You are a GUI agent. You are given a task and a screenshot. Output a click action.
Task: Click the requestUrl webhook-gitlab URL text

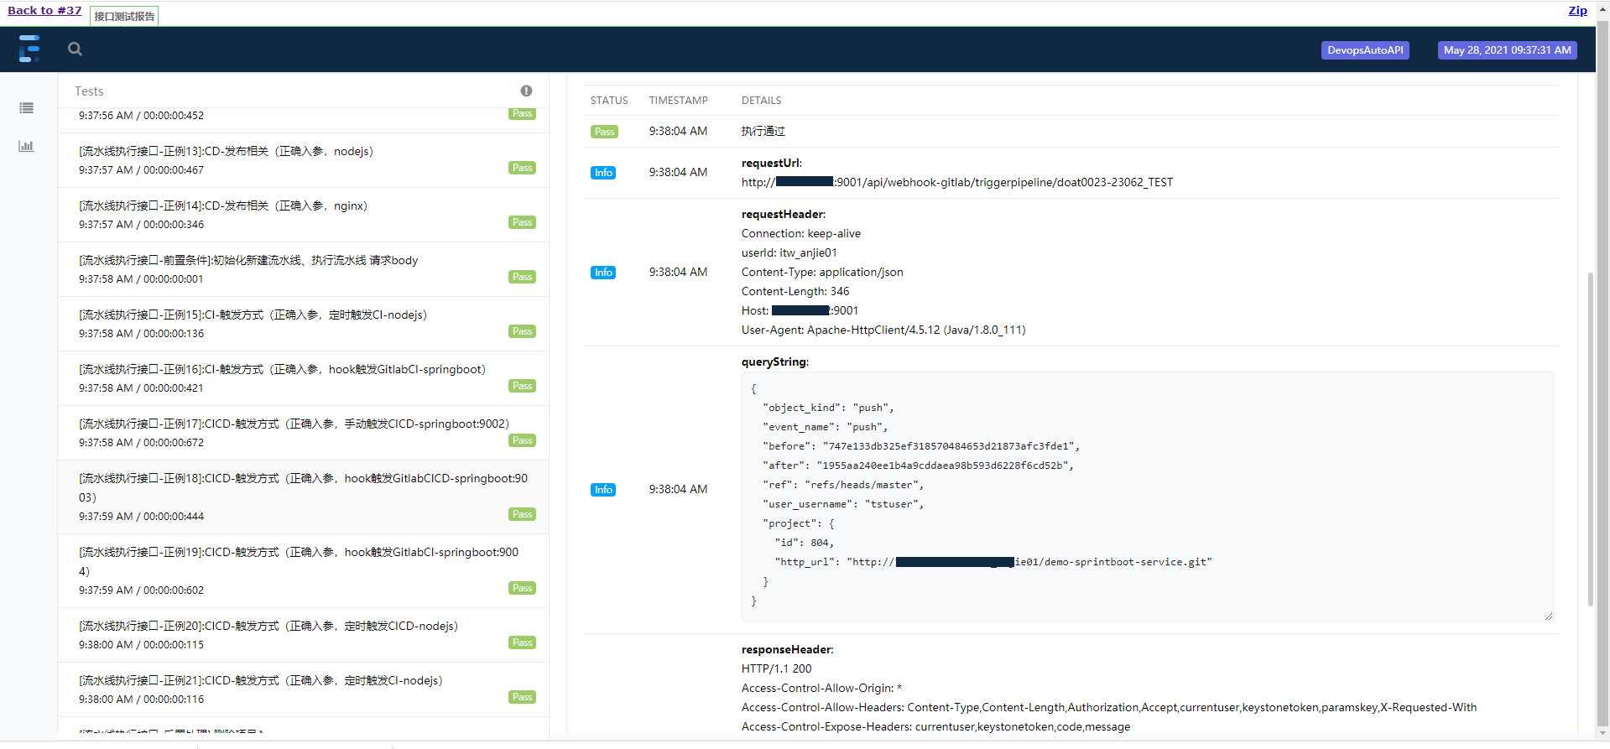957,182
